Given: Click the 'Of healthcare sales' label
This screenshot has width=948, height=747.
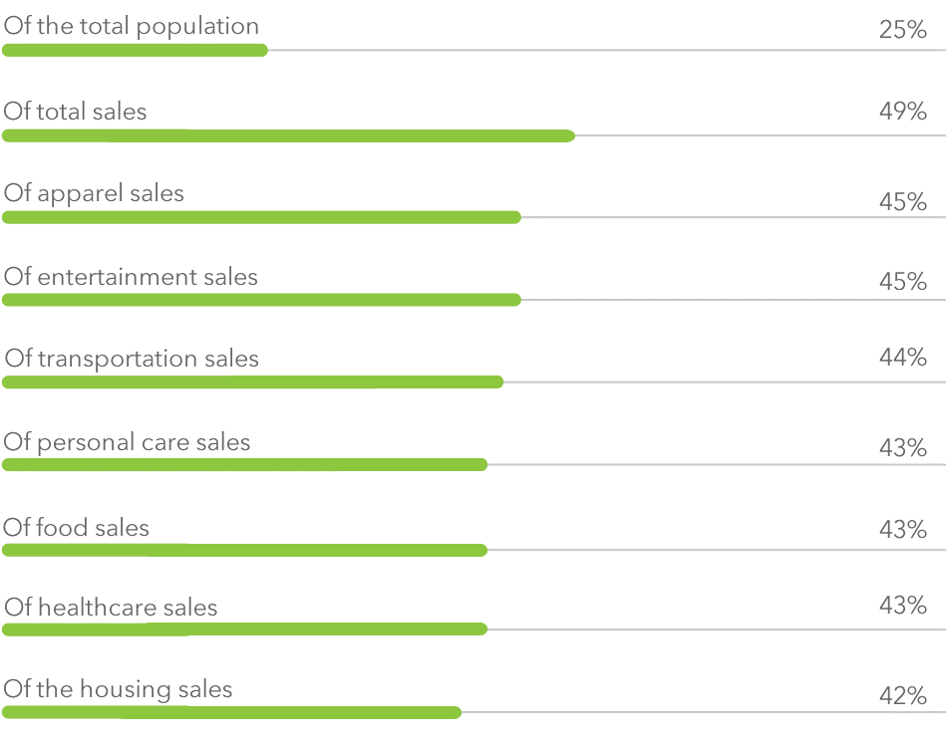Looking at the screenshot, I should (111, 607).
